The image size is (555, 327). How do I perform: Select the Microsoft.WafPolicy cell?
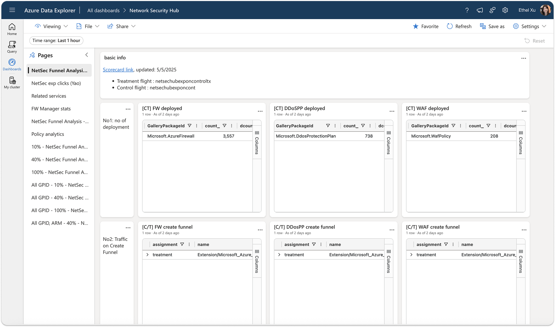point(431,136)
